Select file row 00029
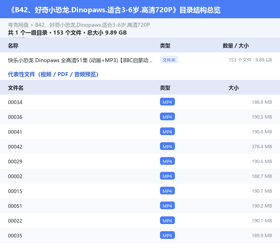The width and height of the screenshot is (280, 252). pyautogui.click(x=140, y=161)
